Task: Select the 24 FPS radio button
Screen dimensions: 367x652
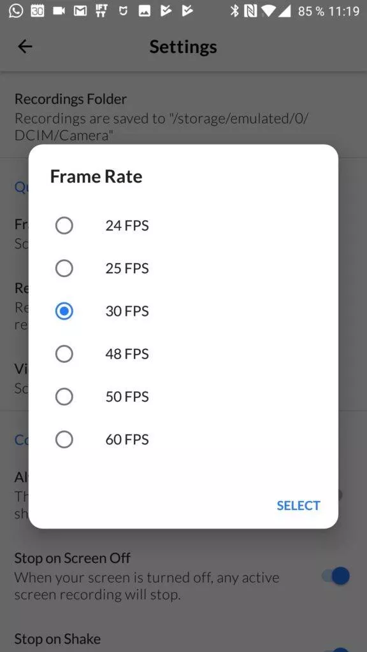Action: [64, 225]
